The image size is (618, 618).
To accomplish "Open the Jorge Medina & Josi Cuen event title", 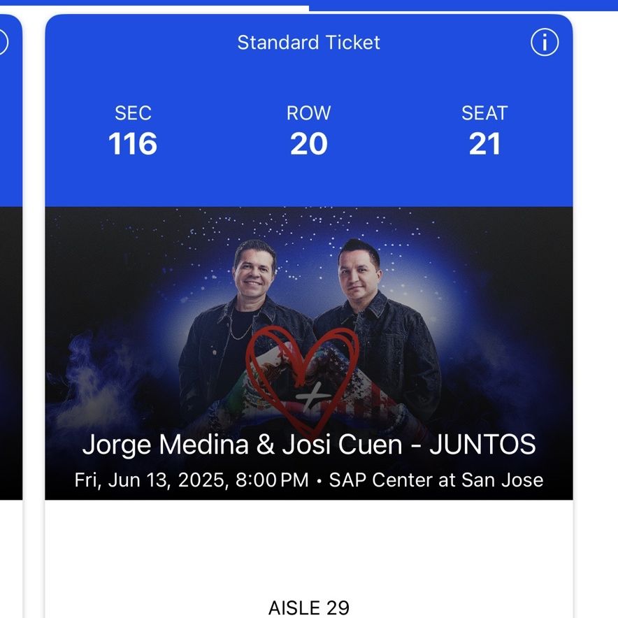I will click(x=308, y=444).
